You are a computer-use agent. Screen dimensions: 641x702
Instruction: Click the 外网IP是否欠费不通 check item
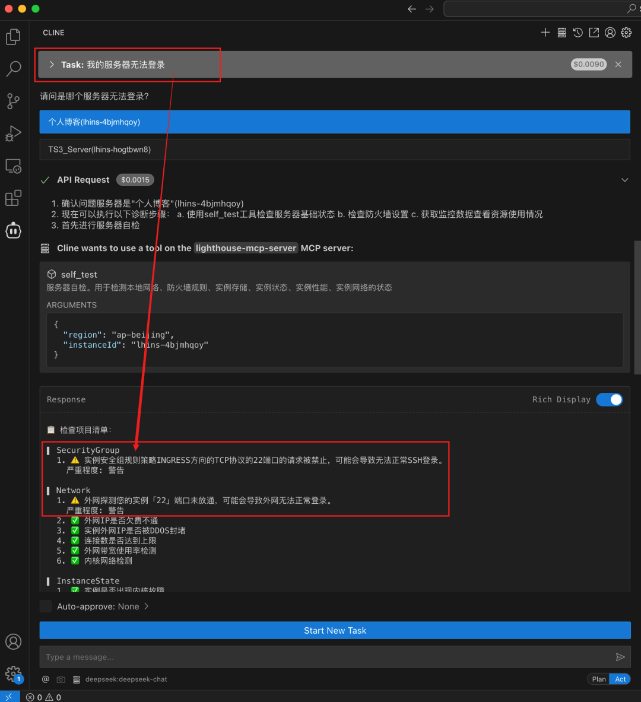(x=121, y=520)
